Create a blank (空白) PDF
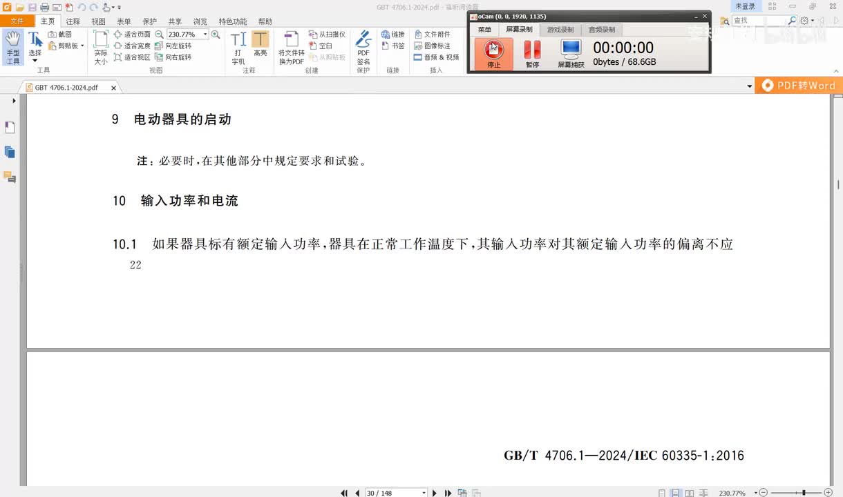 (x=321, y=46)
